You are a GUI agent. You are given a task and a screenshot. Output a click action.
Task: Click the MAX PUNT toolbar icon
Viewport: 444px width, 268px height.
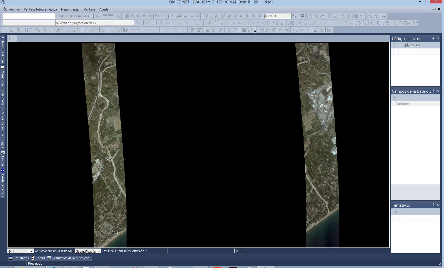coord(125,30)
